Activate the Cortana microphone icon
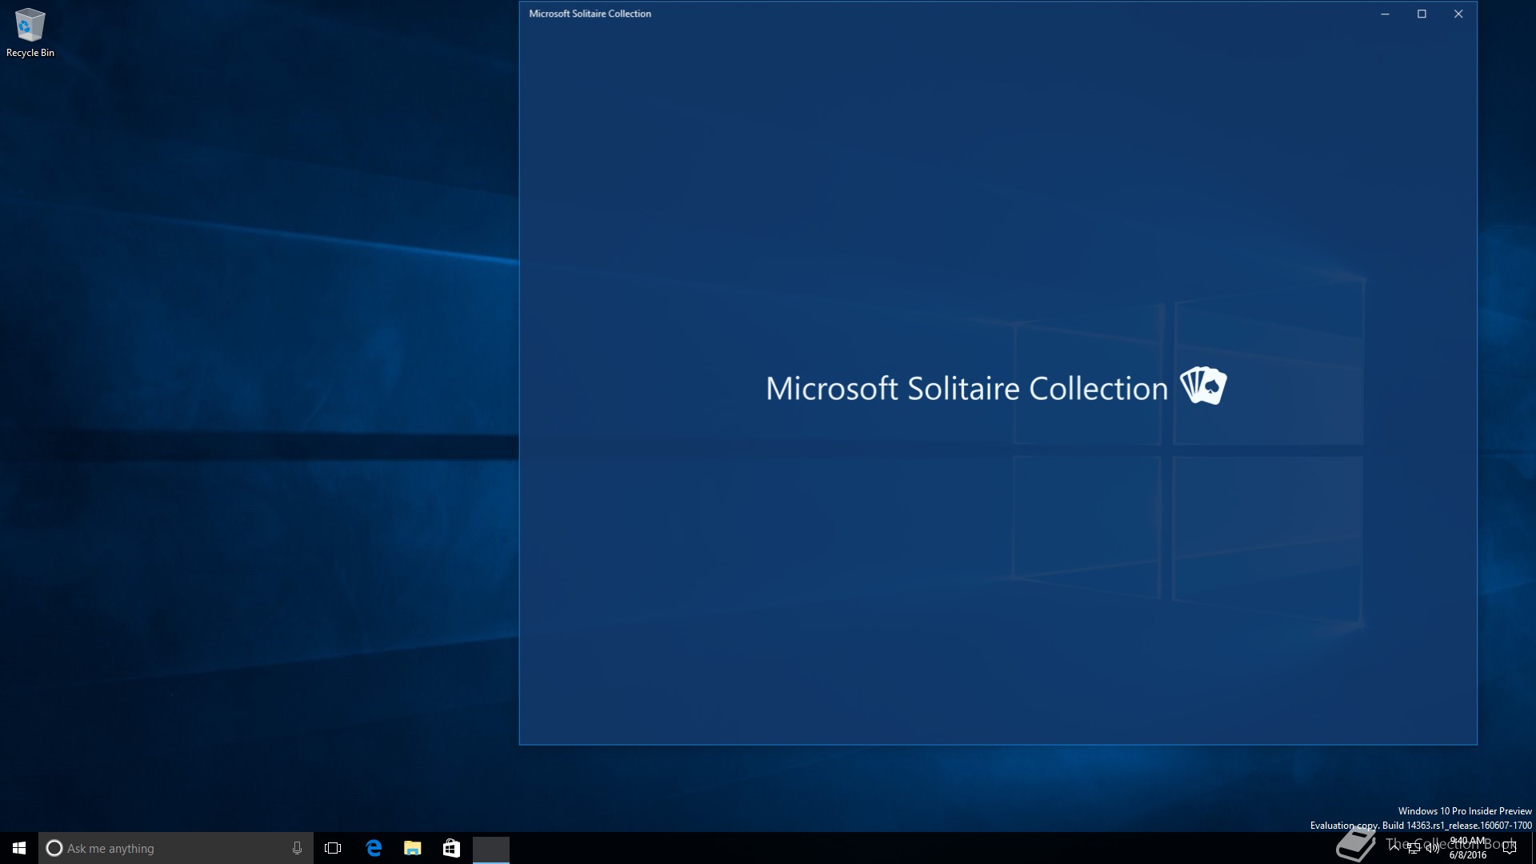 click(x=297, y=848)
